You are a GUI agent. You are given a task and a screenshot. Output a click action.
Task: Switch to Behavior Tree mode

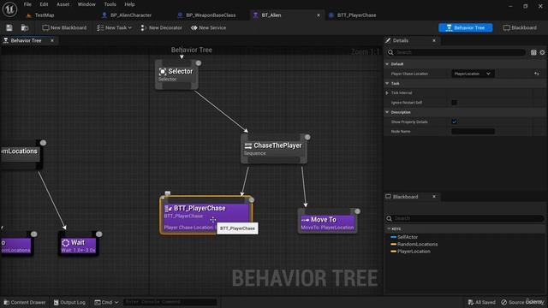coord(466,27)
